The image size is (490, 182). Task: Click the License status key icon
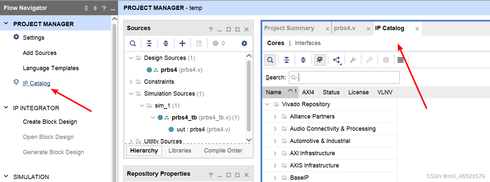tap(369, 60)
